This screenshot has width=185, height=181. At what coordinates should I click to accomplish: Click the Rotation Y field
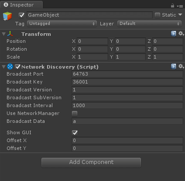coord(130,49)
